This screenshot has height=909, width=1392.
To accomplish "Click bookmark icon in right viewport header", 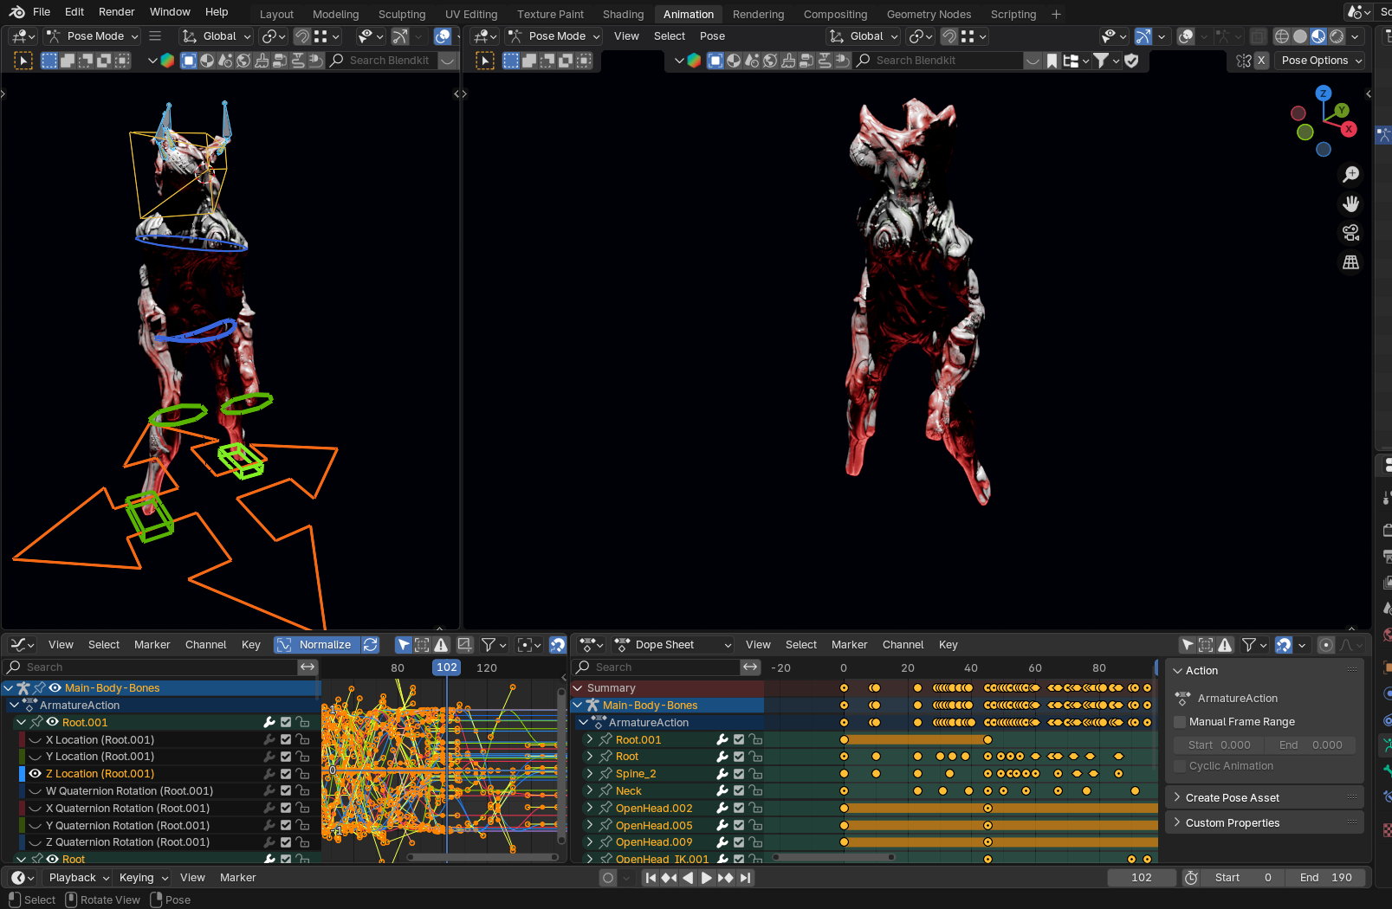I will tap(1052, 61).
